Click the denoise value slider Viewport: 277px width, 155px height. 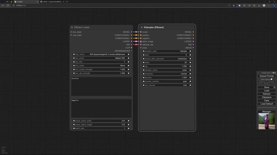tap(167, 77)
